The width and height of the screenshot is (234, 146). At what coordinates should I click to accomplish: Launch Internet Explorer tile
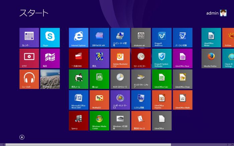79,37
